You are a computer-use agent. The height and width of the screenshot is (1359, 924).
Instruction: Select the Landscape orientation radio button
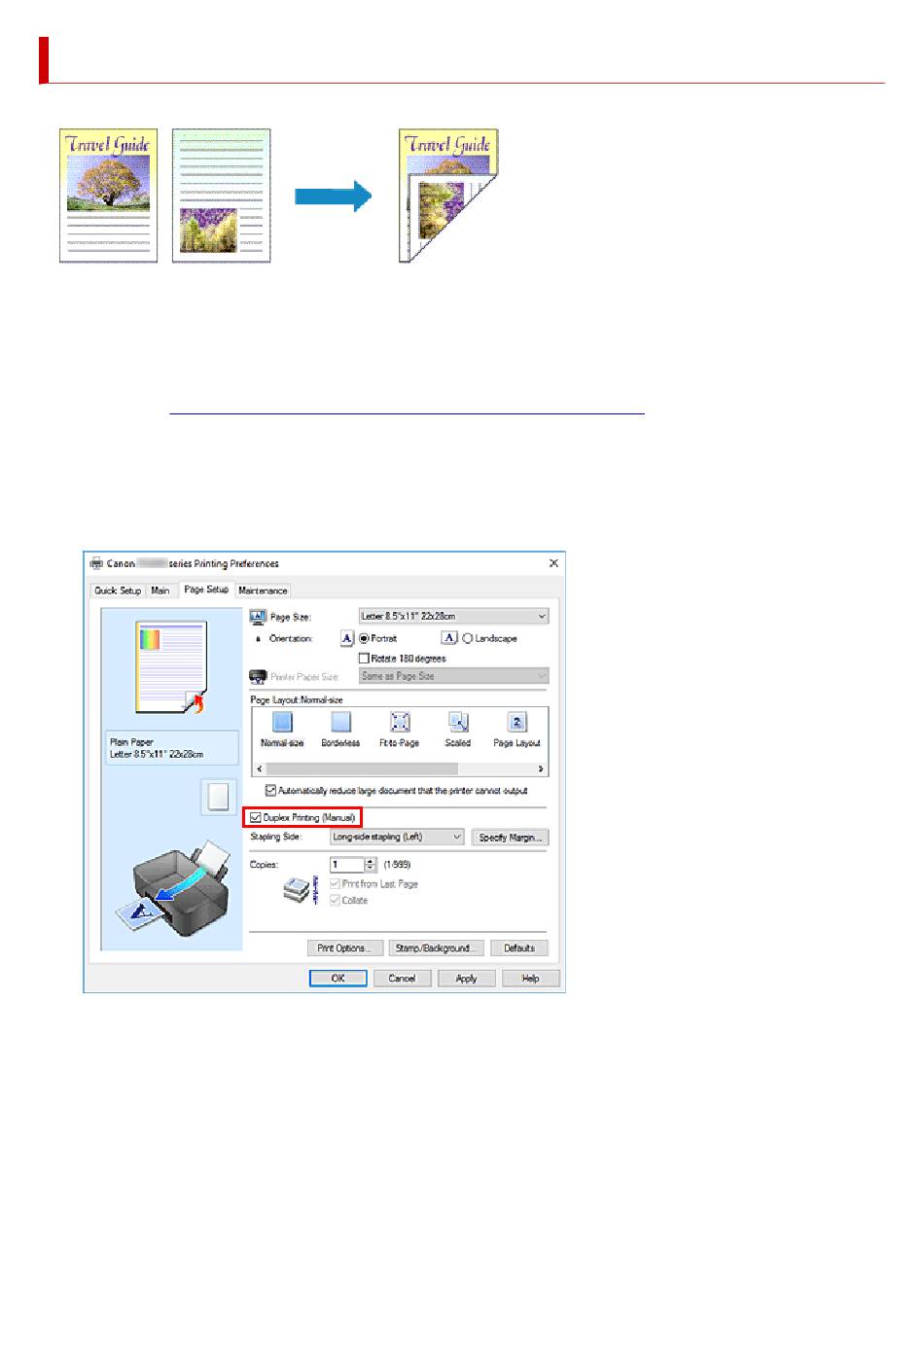pos(468,639)
